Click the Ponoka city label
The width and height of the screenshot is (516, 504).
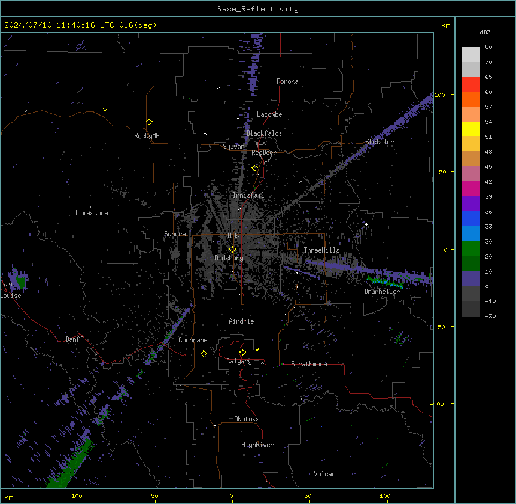287,81
